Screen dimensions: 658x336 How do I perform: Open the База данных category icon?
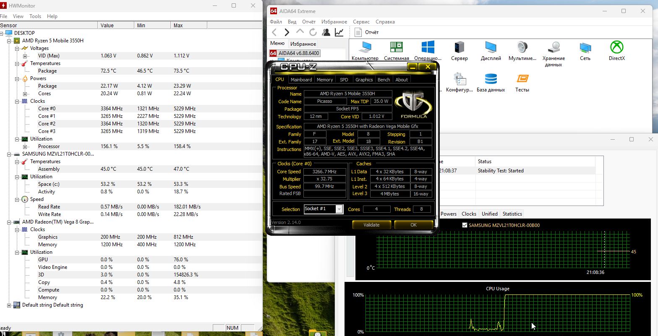coord(491,82)
